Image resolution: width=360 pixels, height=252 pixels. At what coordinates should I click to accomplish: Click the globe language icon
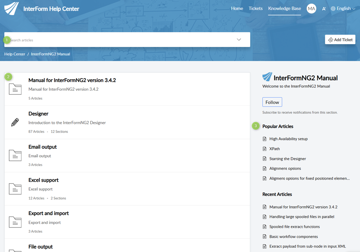pos(333,9)
